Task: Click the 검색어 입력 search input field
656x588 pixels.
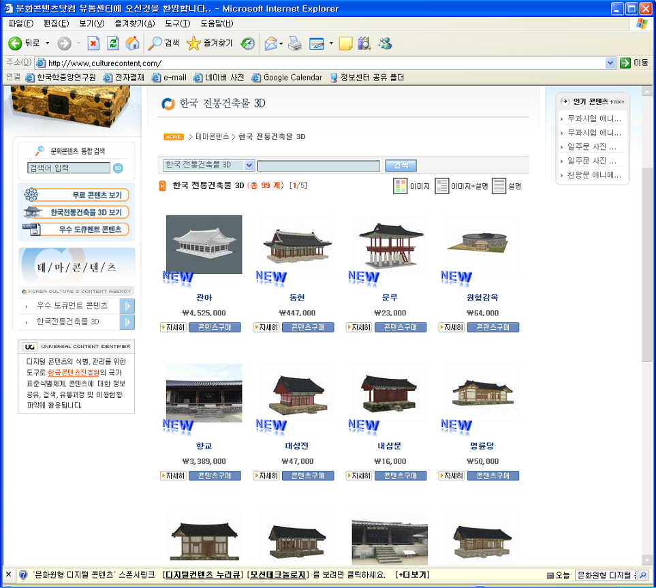Action: (69, 168)
